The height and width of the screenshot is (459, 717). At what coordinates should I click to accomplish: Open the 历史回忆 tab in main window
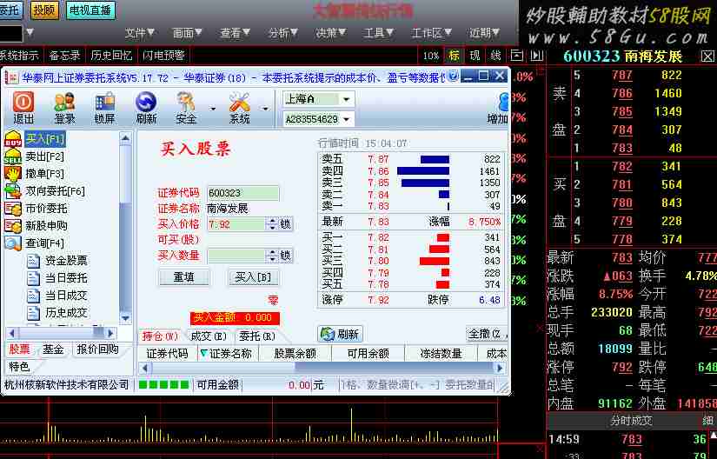click(111, 56)
